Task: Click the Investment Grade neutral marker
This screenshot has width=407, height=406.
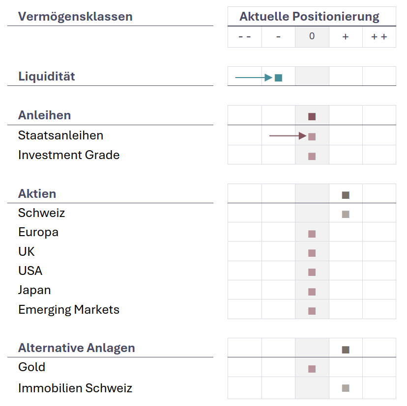Action: pyautogui.click(x=312, y=156)
